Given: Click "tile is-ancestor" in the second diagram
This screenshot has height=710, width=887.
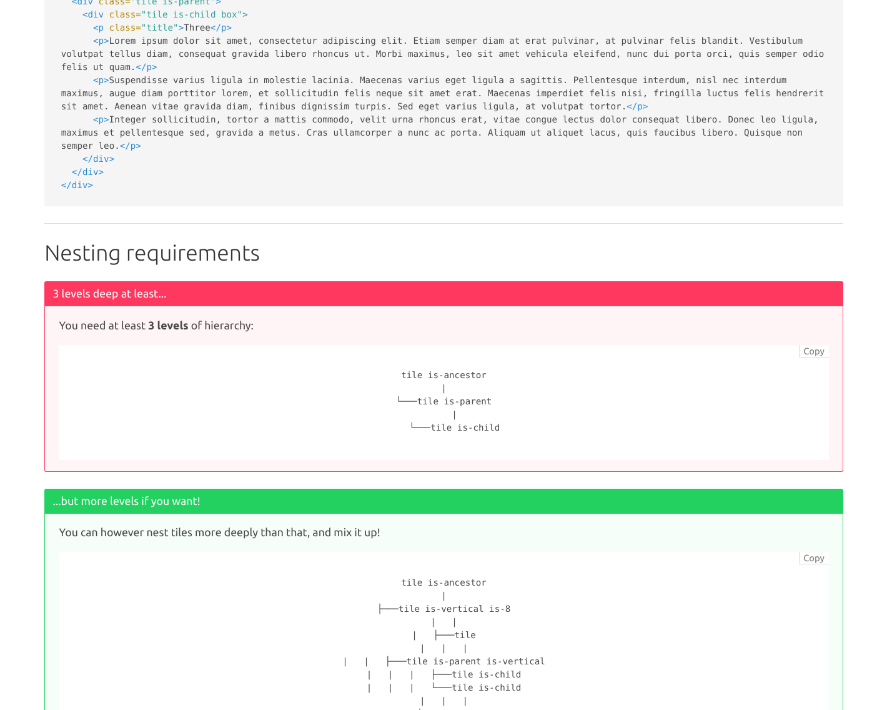Looking at the screenshot, I should click(x=443, y=582).
